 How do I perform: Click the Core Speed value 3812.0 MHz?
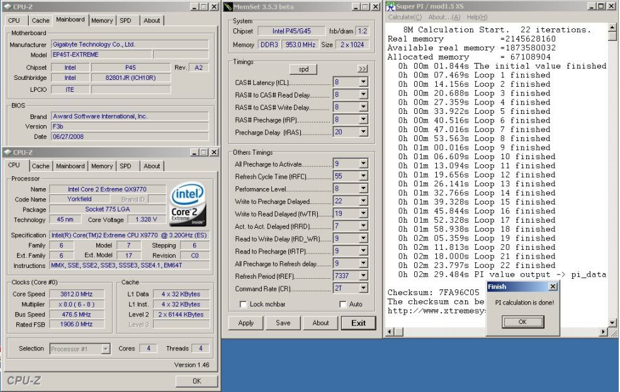click(76, 294)
